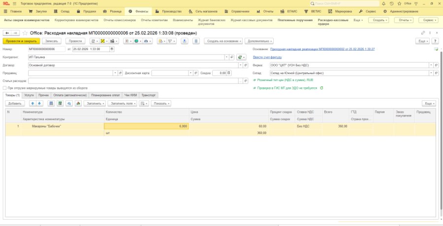Viewport: 443px width, 226px height.
Task: Open Контрагент field with magnifier button
Action: pos(232,57)
